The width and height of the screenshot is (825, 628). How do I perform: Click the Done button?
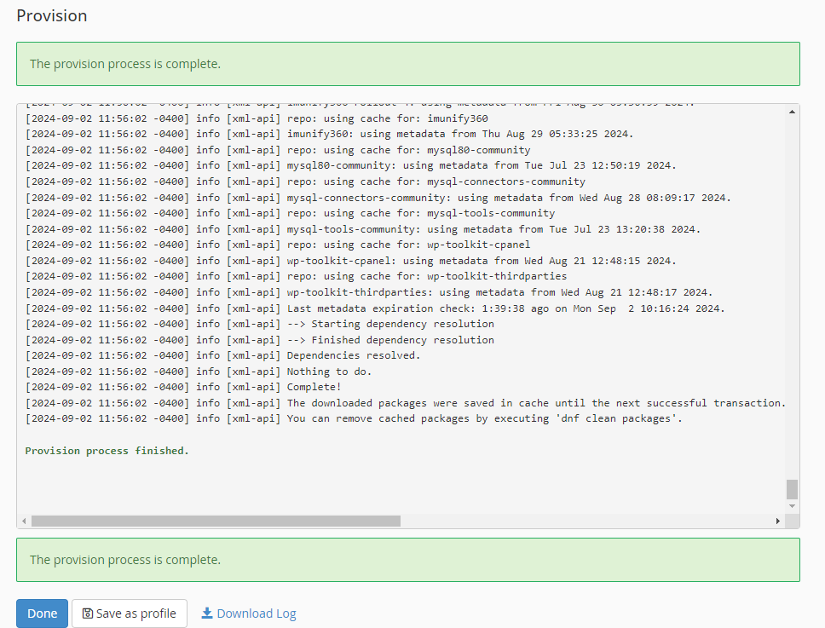click(42, 614)
